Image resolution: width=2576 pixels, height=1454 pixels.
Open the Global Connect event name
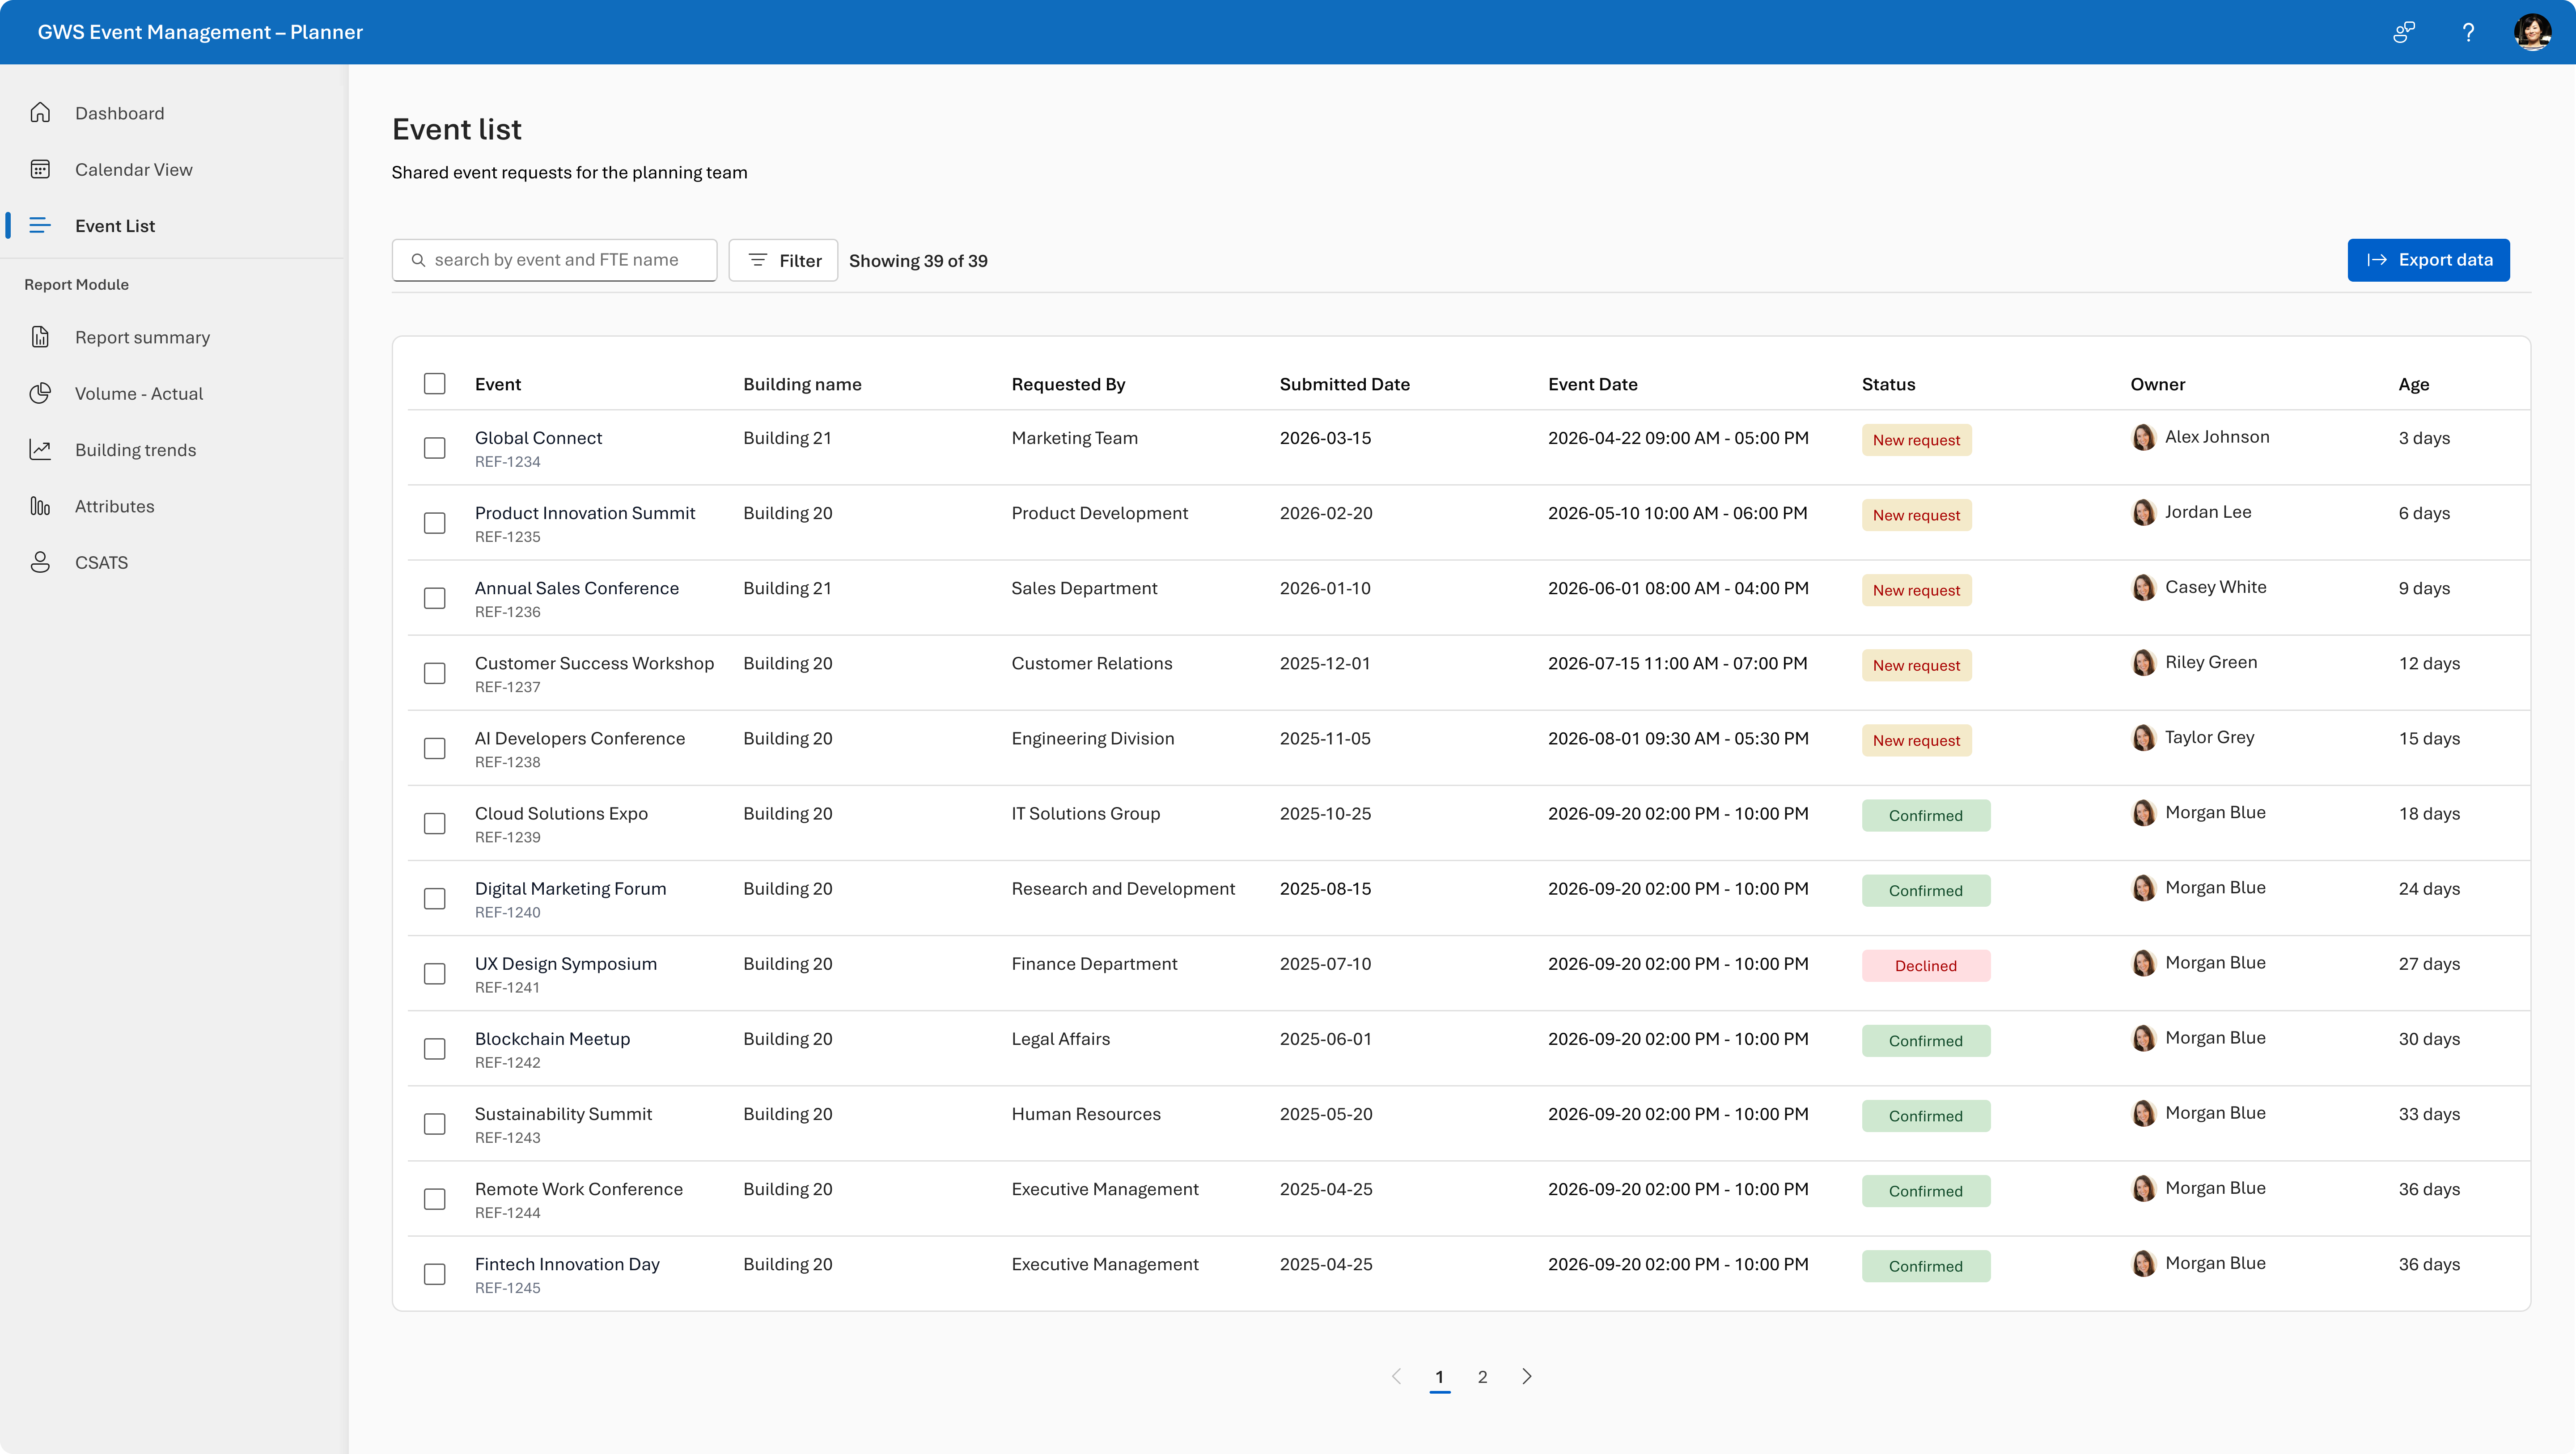click(x=538, y=438)
